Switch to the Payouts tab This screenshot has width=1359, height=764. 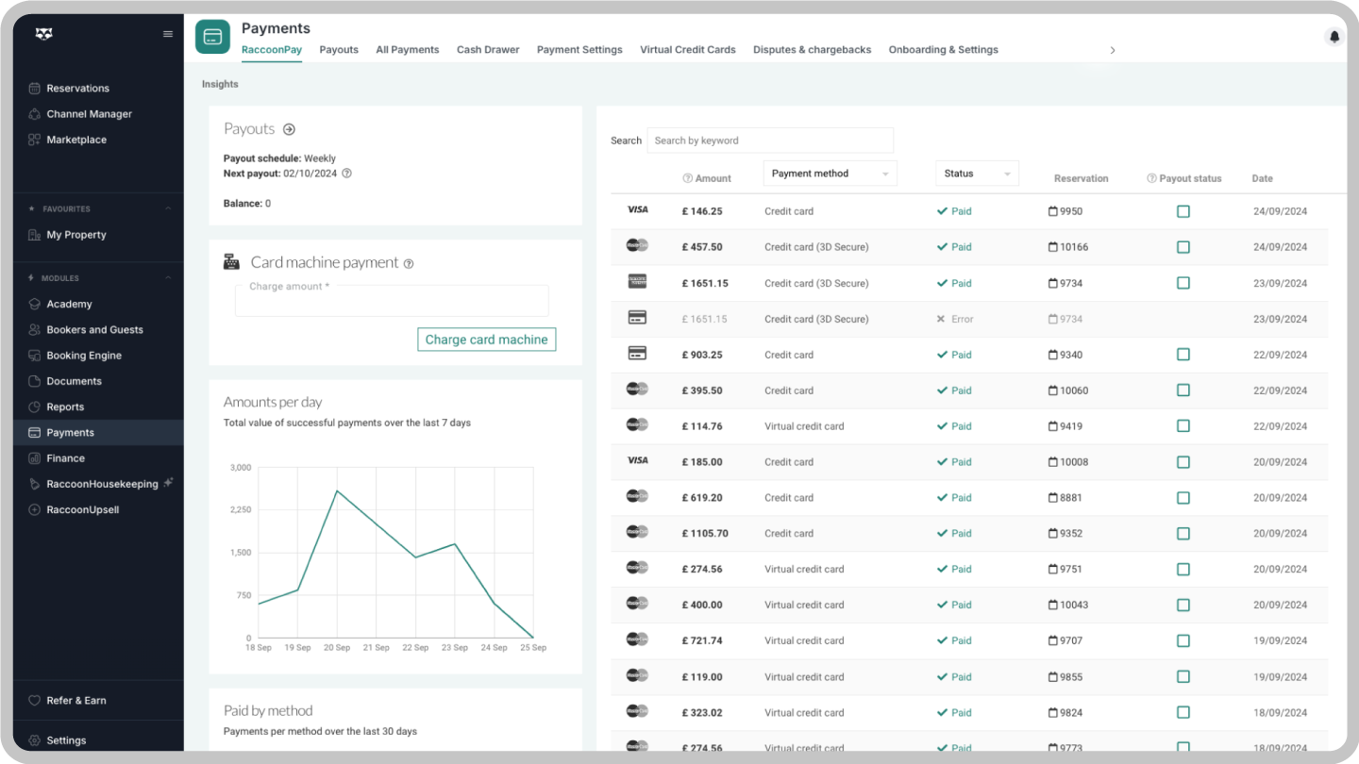point(339,50)
